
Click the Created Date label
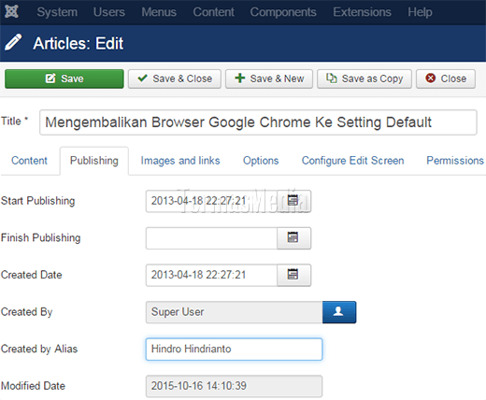pos(32,275)
